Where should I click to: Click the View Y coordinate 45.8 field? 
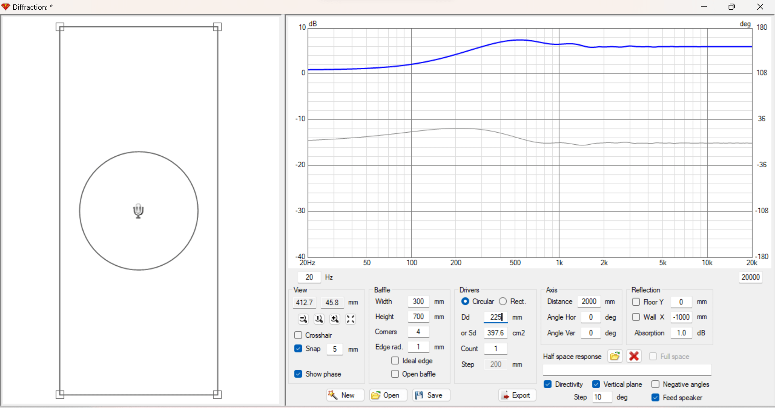tap(332, 302)
